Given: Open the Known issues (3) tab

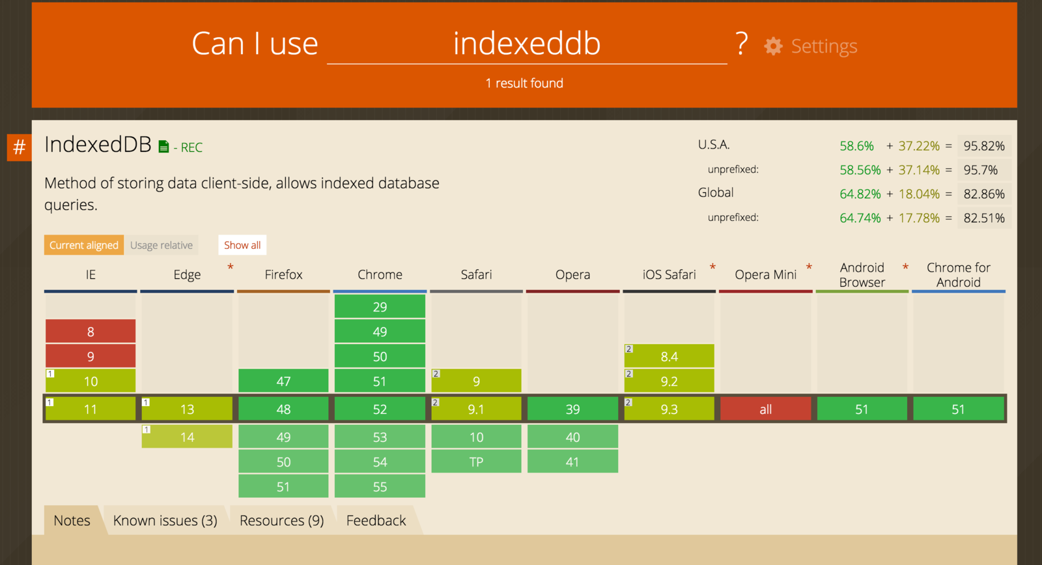Looking at the screenshot, I should click(x=165, y=521).
